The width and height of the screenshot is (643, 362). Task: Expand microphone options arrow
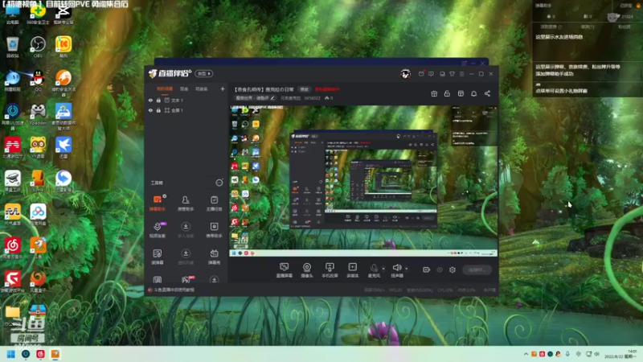point(383,269)
